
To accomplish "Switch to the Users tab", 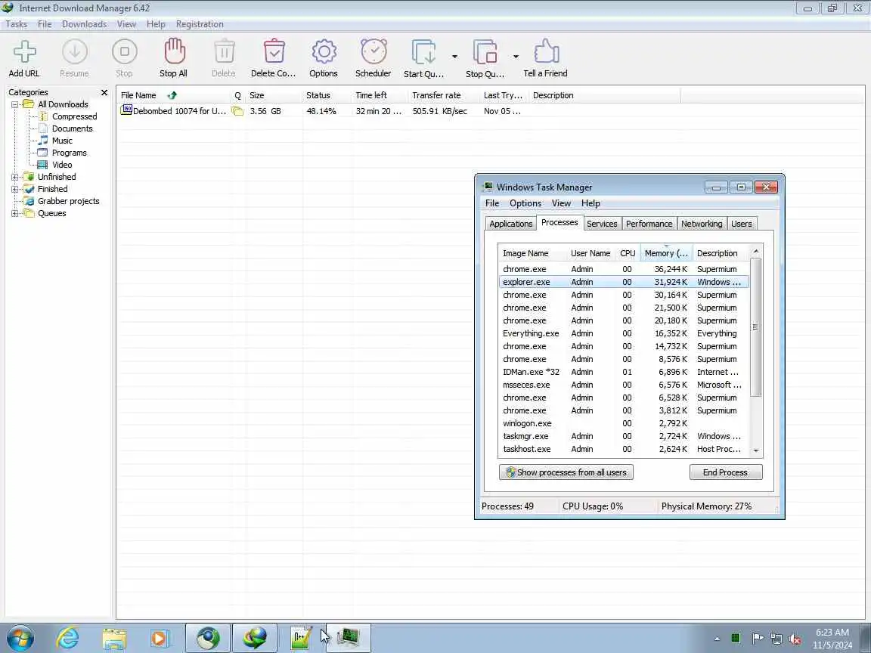I will (742, 224).
